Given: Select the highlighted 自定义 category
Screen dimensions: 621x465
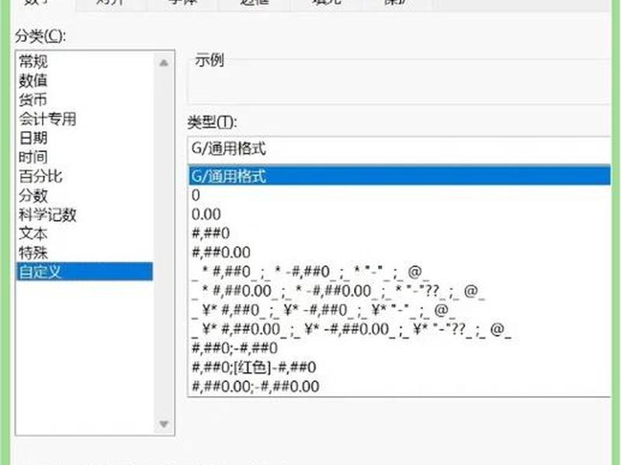Looking at the screenshot, I should pyautogui.click(x=85, y=271).
